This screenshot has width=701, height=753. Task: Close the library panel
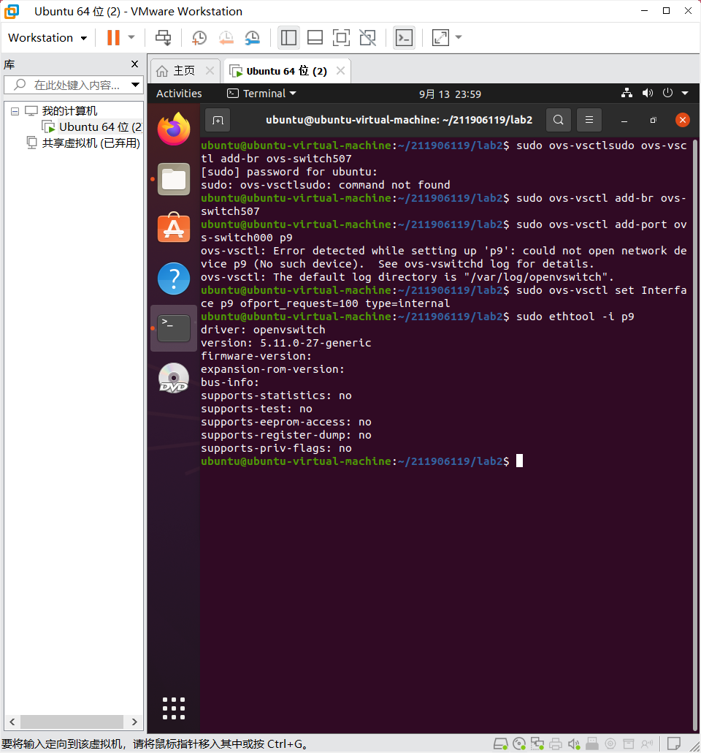[x=135, y=64]
